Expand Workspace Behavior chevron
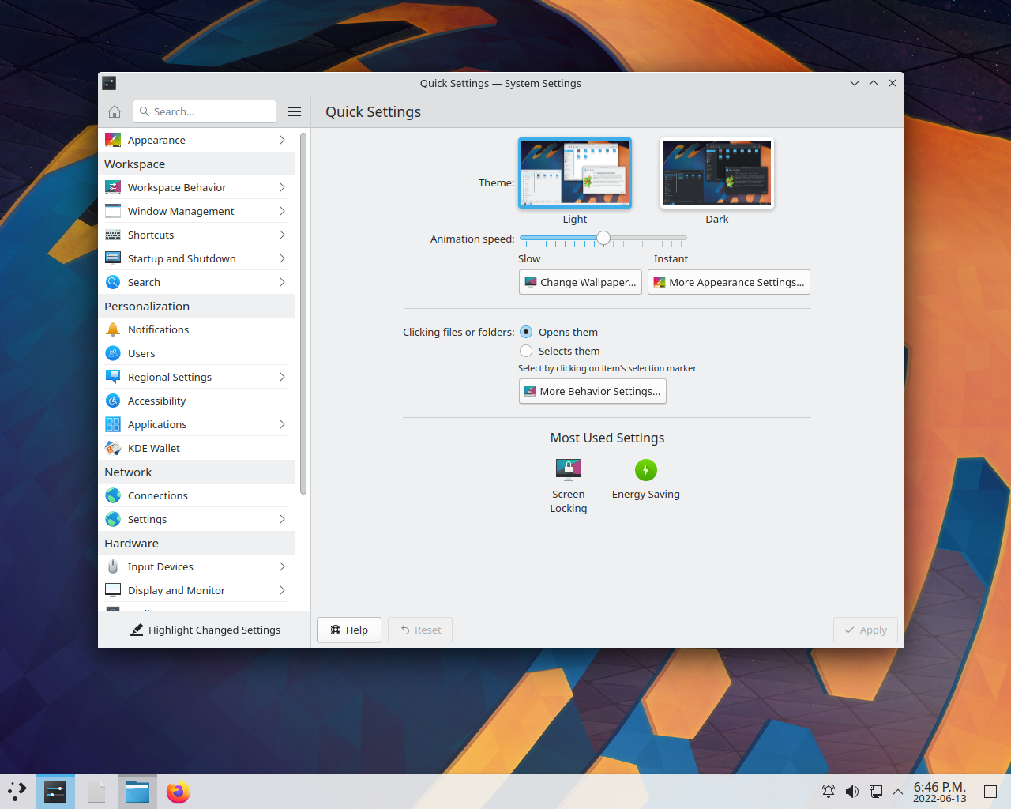Screen dimensions: 1011x809 (282, 187)
